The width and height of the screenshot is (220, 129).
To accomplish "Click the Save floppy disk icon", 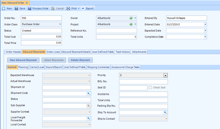I will coord(17,8).
